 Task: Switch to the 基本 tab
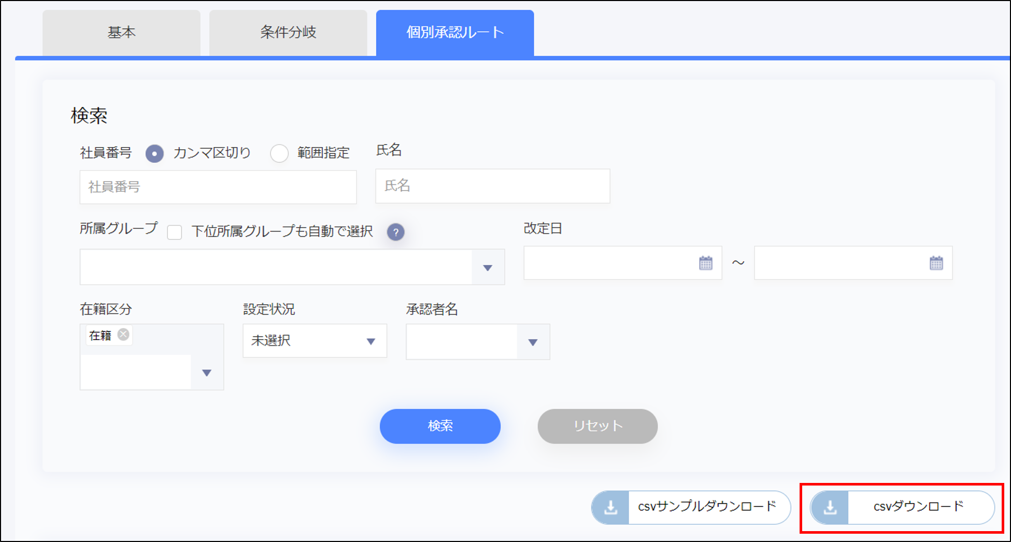[121, 33]
